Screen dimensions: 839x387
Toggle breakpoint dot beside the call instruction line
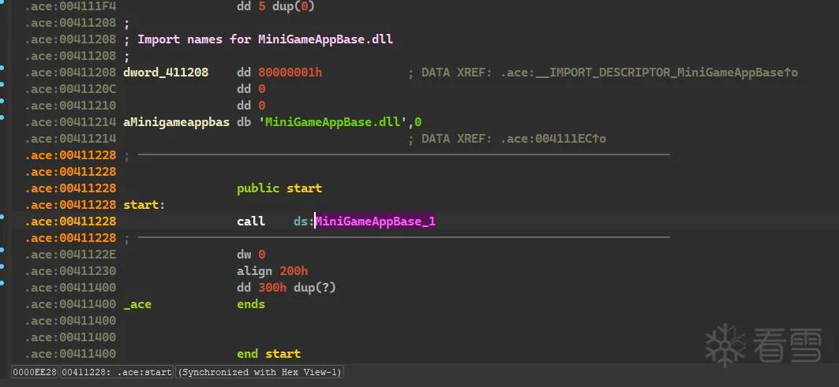[2, 217]
